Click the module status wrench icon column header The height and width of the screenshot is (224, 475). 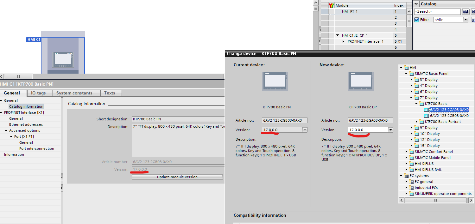pos(331,5)
